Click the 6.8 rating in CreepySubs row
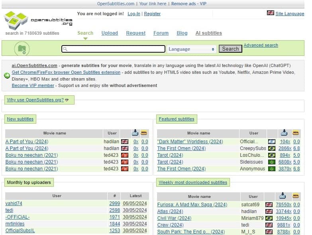This screenshot has width=312, height=235. pyautogui.click(x=296, y=148)
